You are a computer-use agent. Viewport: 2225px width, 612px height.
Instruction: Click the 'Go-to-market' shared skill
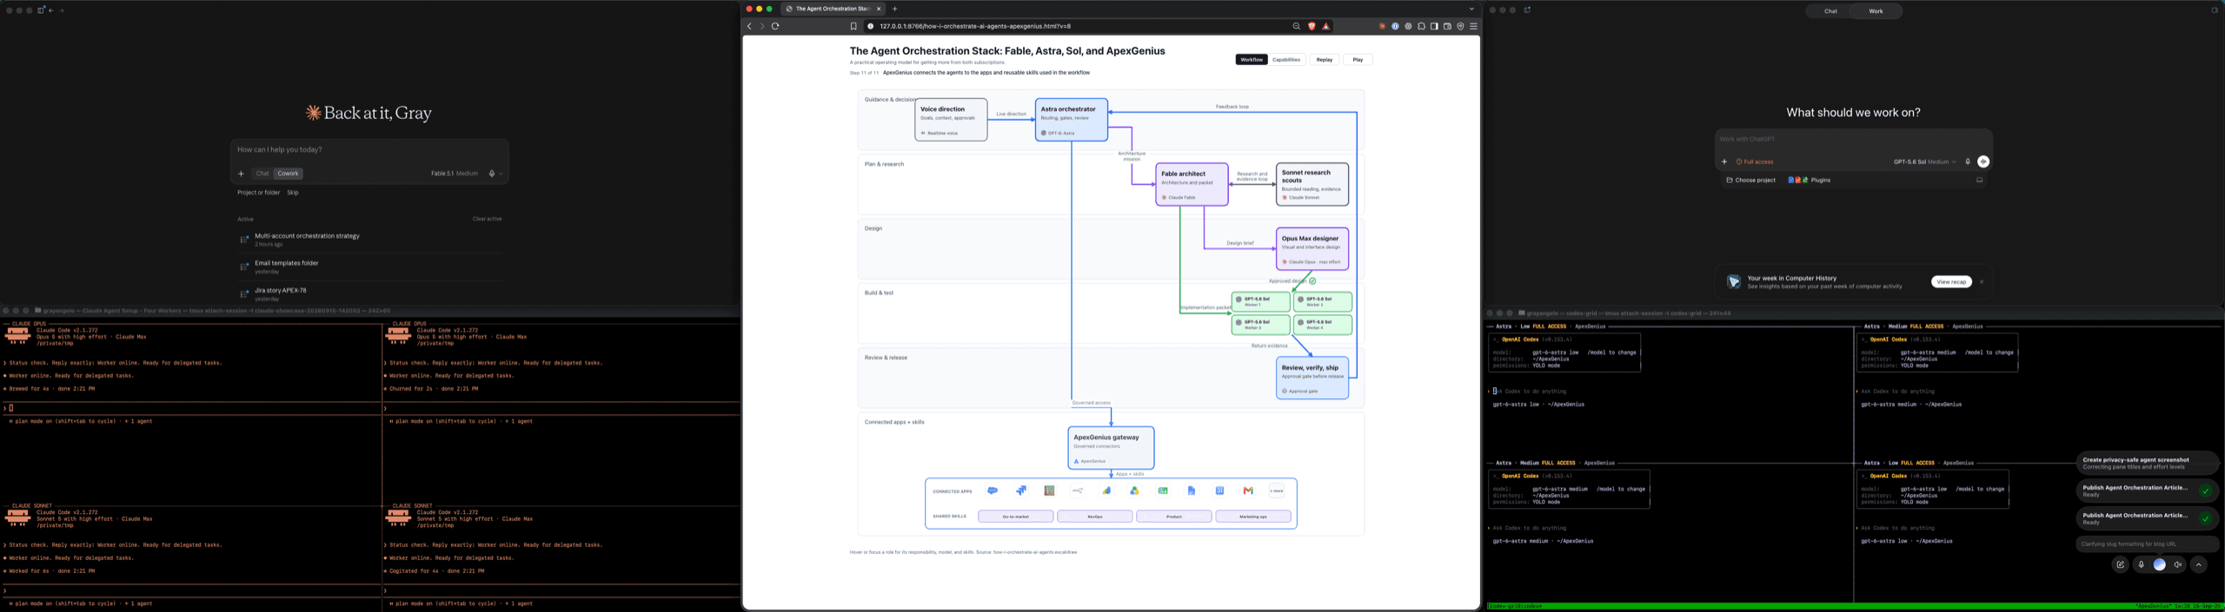1015,517
